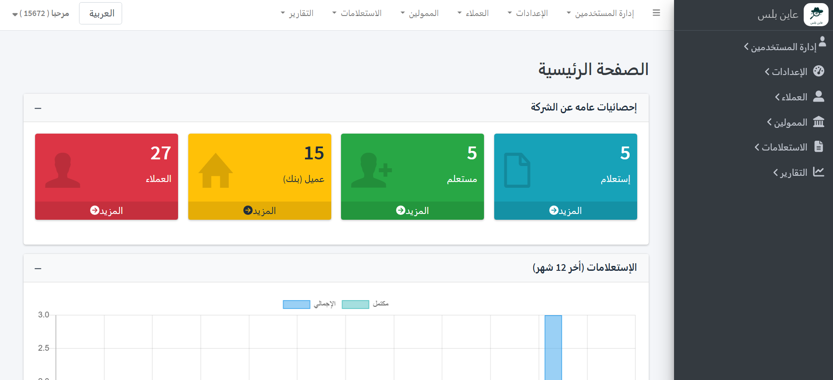
Task: Collapse the إحصائيات عامه عن الشركة panel
Action: [38, 108]
